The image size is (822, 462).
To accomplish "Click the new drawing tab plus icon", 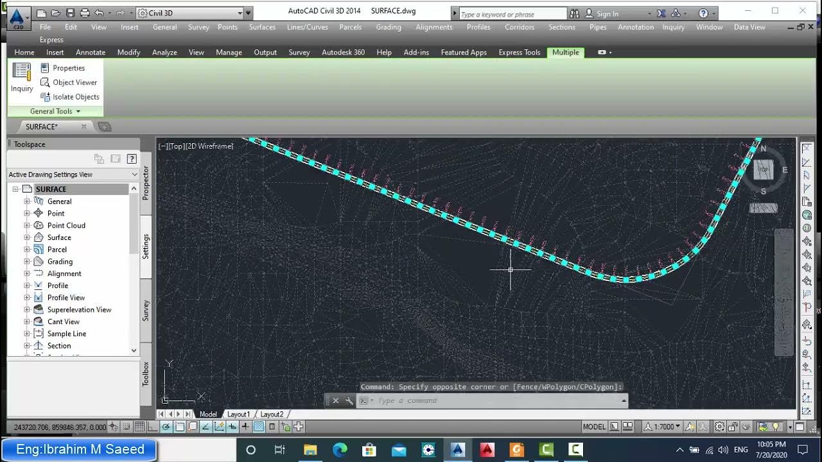I will [105, 126].
